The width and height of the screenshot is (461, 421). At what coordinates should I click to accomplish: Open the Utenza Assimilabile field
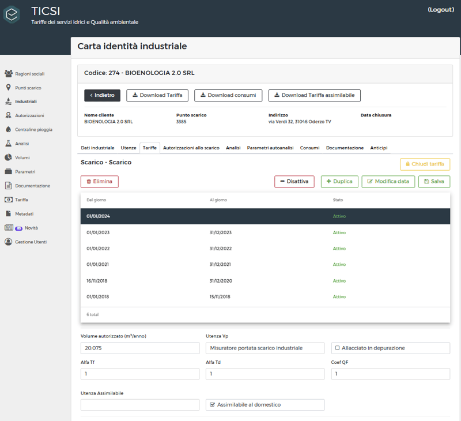[140, 405]
